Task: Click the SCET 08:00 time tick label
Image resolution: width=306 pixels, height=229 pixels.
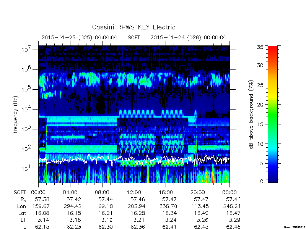Action: pos(102,193)
